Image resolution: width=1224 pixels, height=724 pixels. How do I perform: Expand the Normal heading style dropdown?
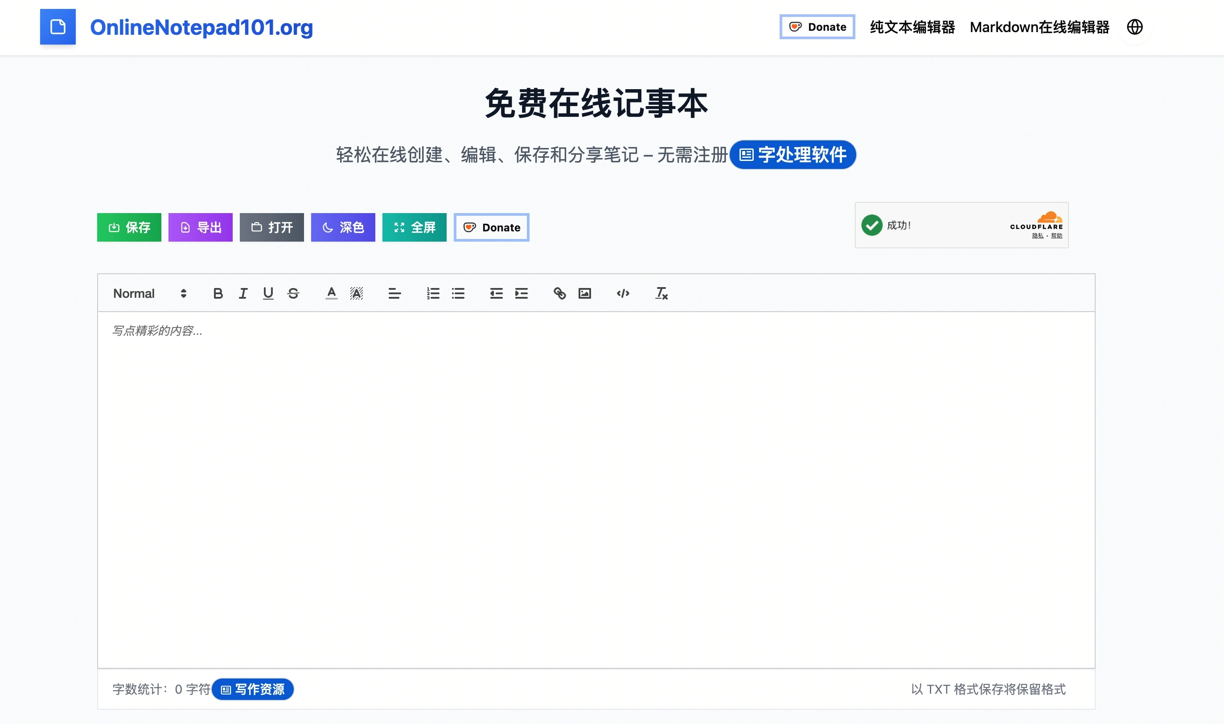click(x=150, y=293)
